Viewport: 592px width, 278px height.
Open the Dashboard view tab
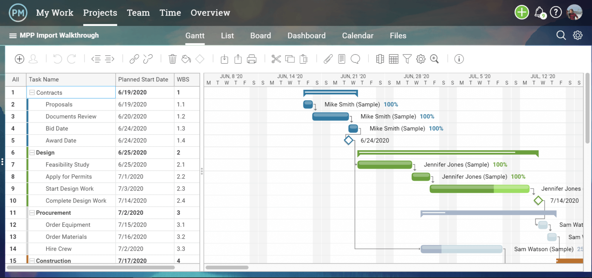pos(306,36)
